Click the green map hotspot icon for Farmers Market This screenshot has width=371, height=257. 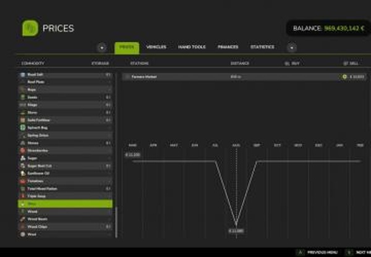345,77
